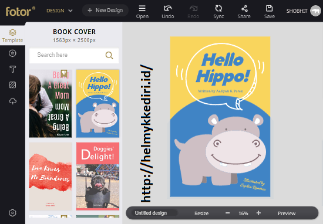Open the Text tool panel
This screenshot has height=224, width=323.
(12, 69)
